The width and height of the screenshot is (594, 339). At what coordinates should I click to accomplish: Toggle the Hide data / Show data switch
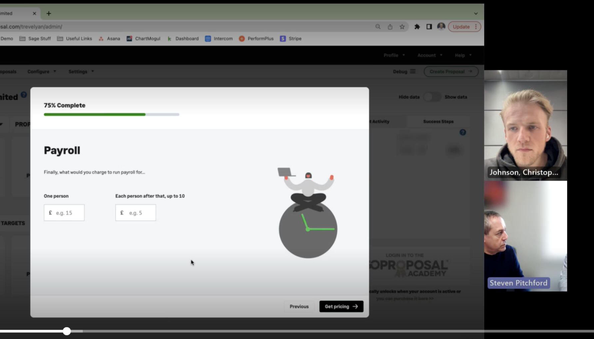point(432,97)
